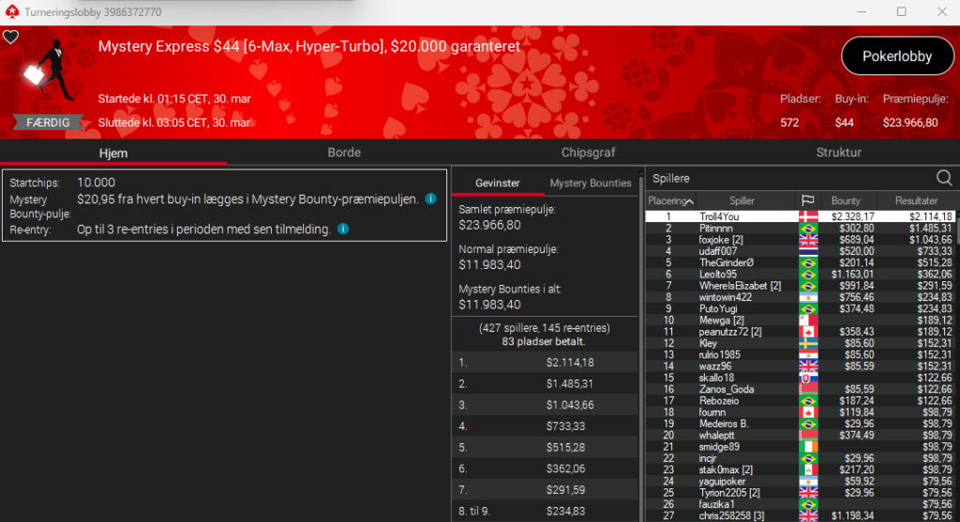The width and height of the screenshot is (960, 522).
Task: Click the Spiller column header
Action: [742, 201]
